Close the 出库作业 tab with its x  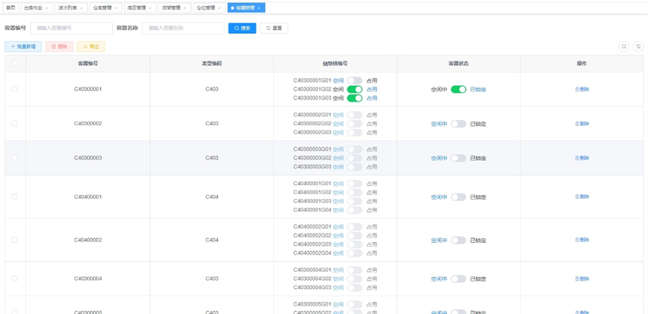pyautogui.click(x=47, y=8)
